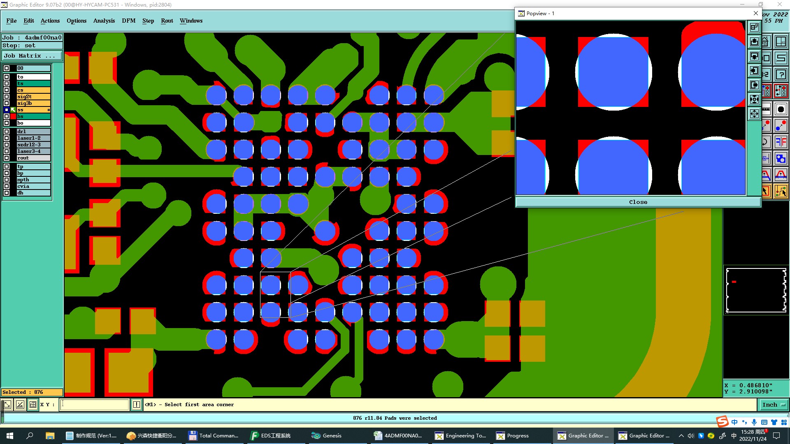Screen dimensions: 790x444
Task: Toggle display box of layer sig3b
Action: click(7, 103)
